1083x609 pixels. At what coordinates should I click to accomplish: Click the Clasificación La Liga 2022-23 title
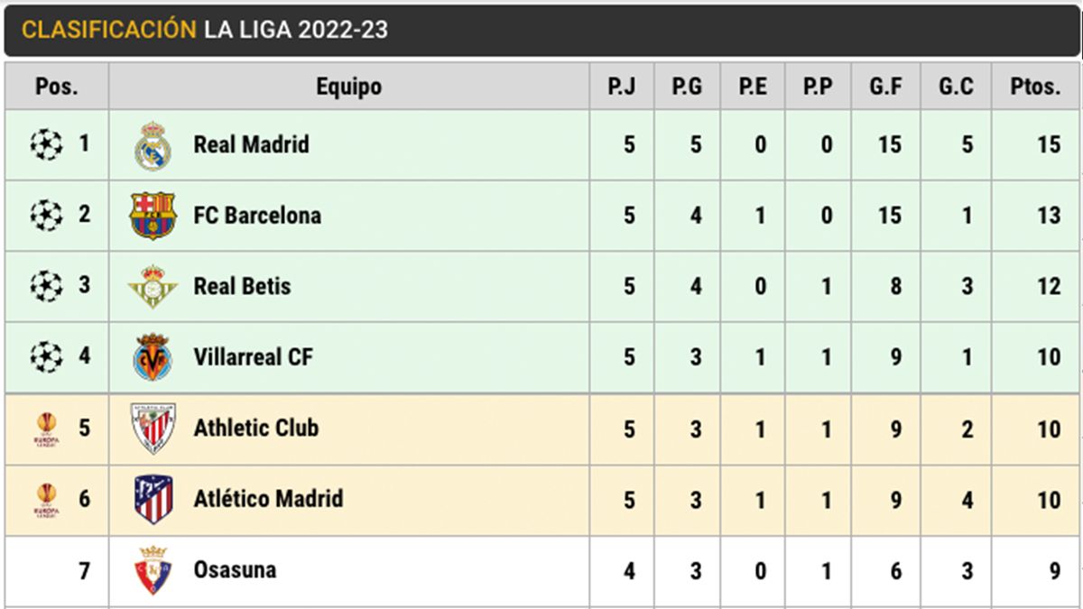[x=205, y=30]
